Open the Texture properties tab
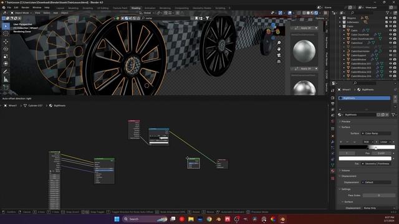The image size is (399, 224). click(x=332, y=179)
